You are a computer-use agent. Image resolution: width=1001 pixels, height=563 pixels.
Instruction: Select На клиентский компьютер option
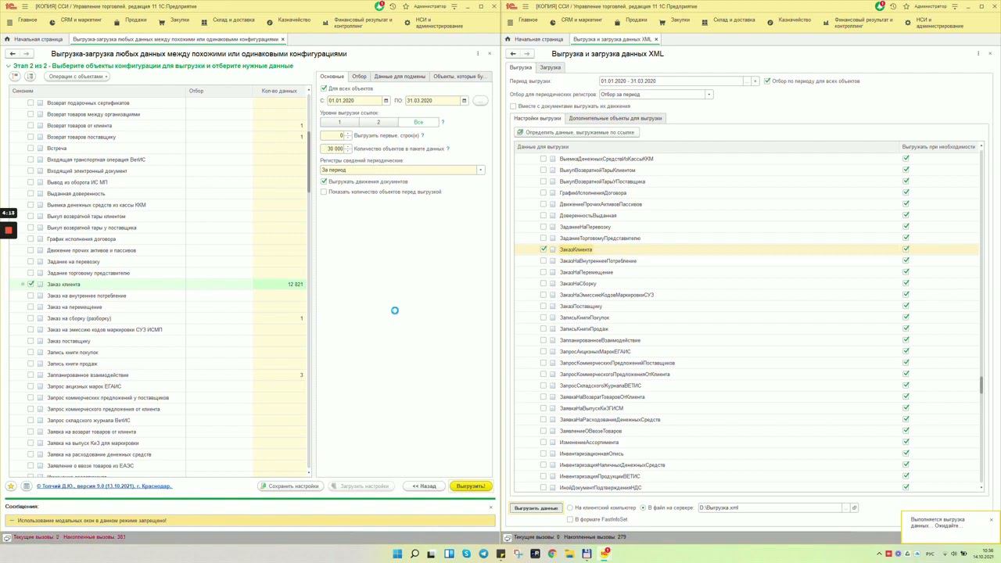(570, 508)
